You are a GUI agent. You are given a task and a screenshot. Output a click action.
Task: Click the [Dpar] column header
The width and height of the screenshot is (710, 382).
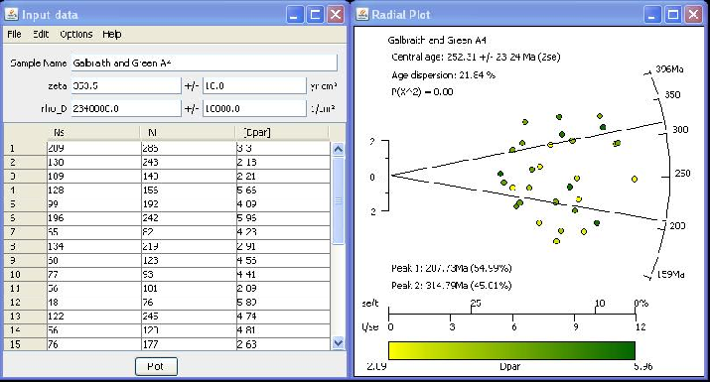282,132
